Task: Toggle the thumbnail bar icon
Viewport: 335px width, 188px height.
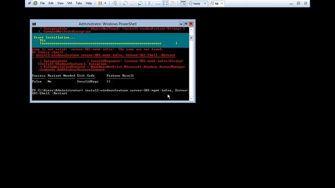Action: pyautogui.click(x=158, y=3)
